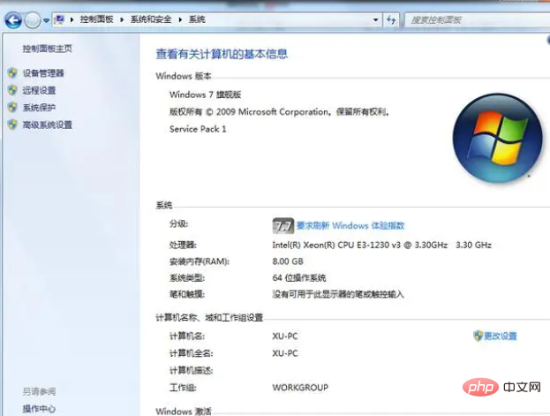Click the WORKGROUP value

300,387
